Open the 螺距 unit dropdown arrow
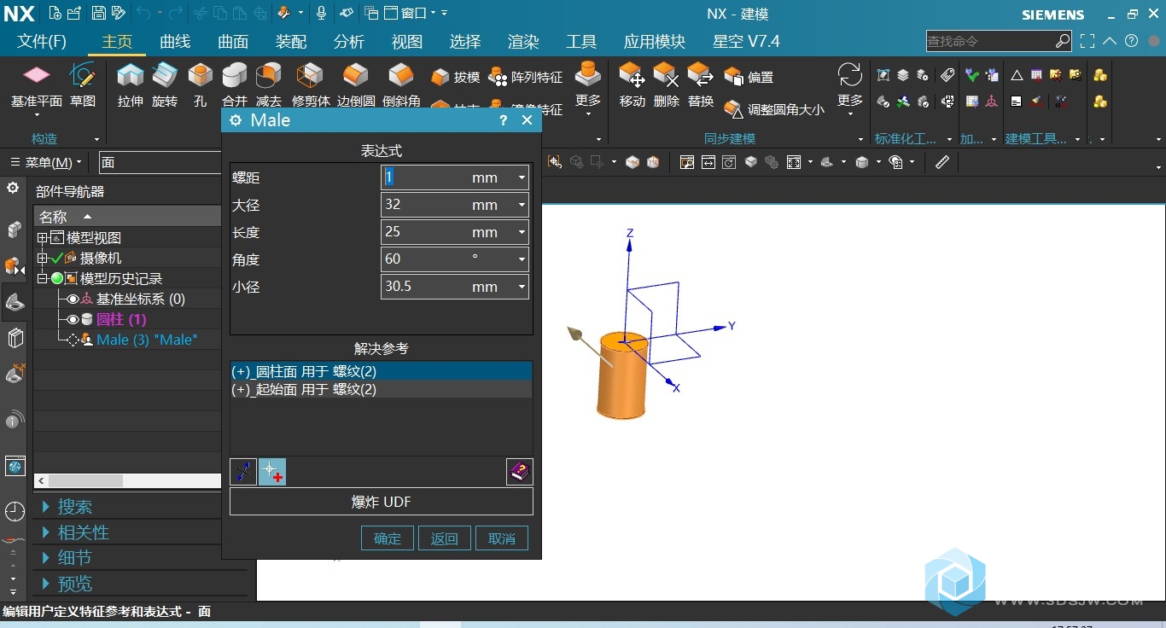 point(522,177)
